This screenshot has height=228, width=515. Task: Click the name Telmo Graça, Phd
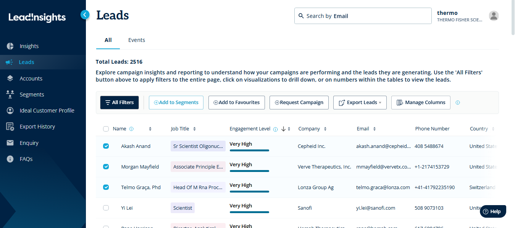141,187
